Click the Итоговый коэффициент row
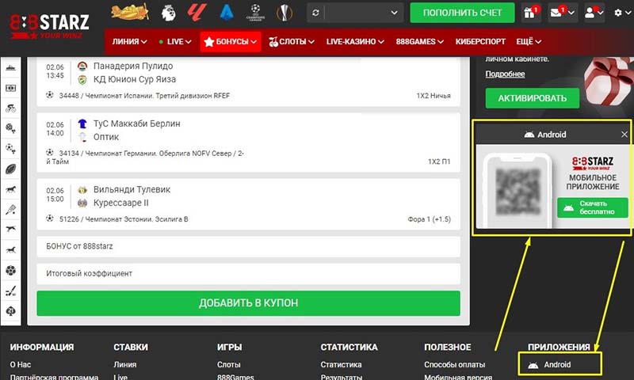The image size is (634, 380). (248, 273)
